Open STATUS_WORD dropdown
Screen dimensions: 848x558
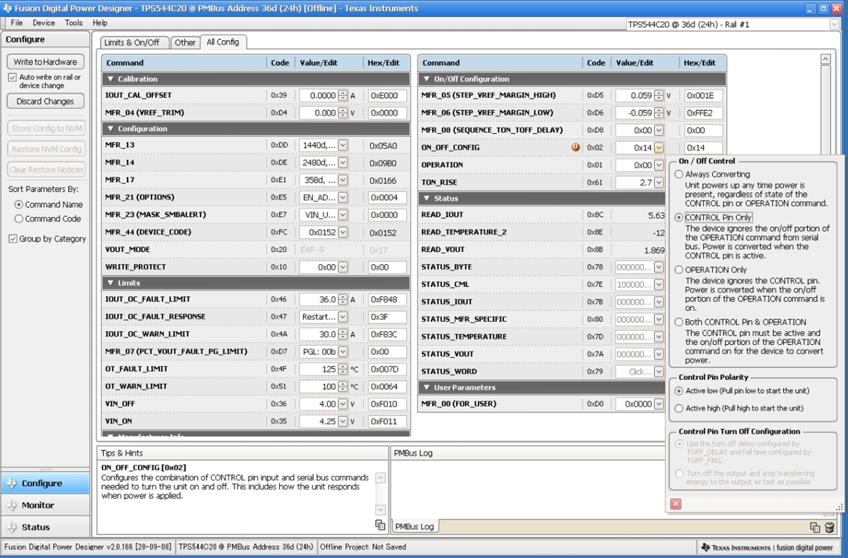[659, 371]
